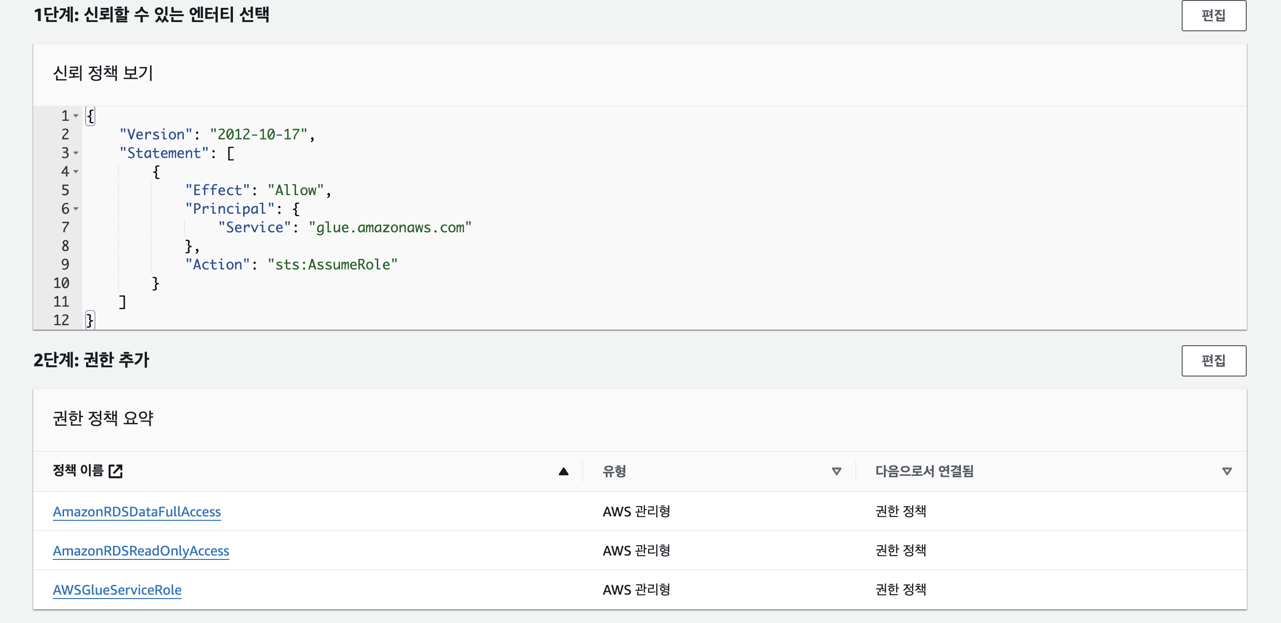Collapse fold arrow at line 4

click(x=76, y=172)
